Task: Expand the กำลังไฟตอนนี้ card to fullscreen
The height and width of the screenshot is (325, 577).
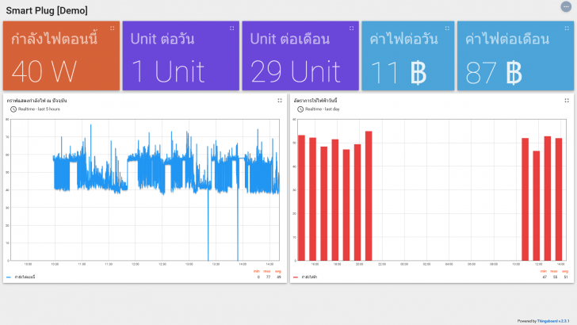Action: [x=113, y=28]
